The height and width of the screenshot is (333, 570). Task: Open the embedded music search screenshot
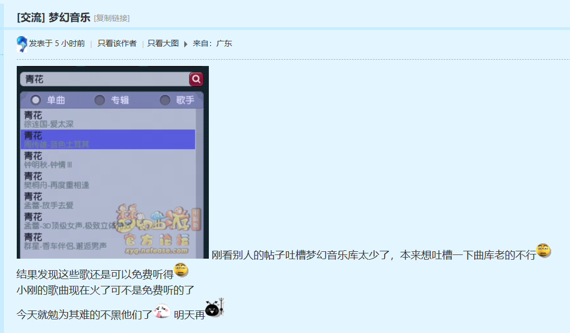(113, 162)
